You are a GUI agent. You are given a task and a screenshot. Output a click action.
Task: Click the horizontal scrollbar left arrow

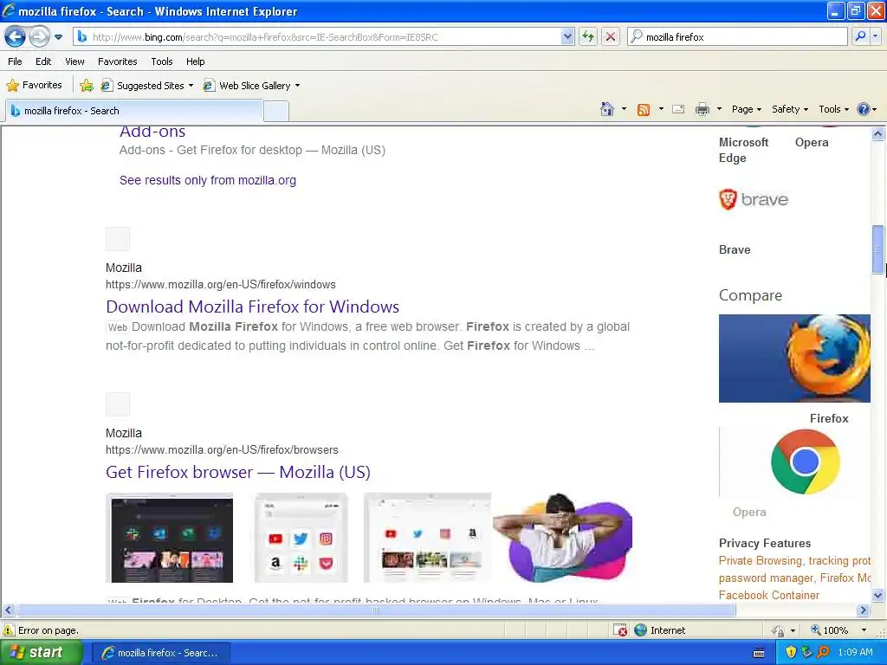pyautogui.click(x=8, y=610)
